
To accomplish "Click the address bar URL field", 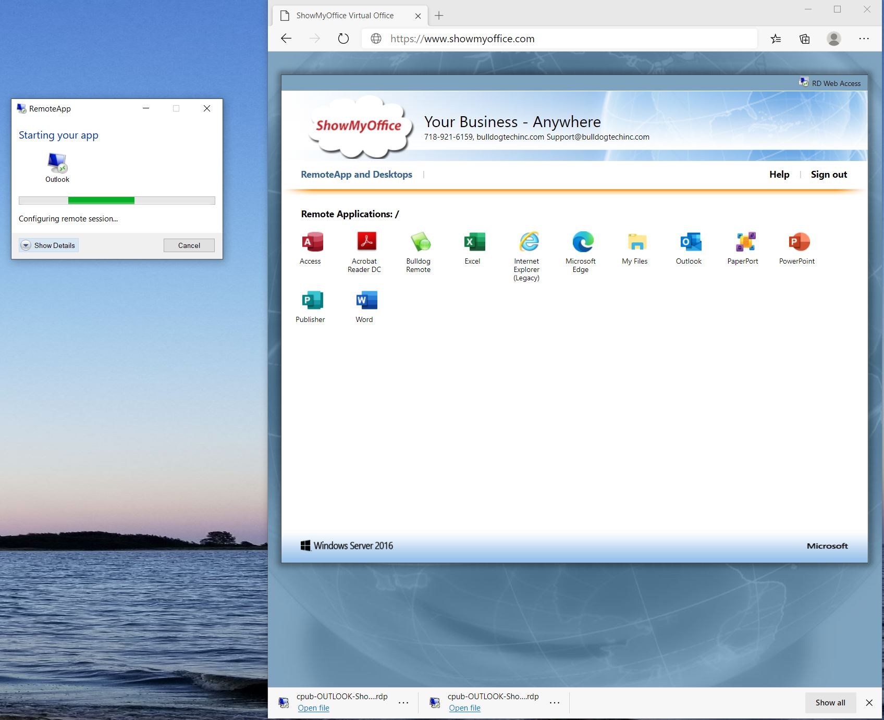I will pyautogui.click(x=559, y=39).
